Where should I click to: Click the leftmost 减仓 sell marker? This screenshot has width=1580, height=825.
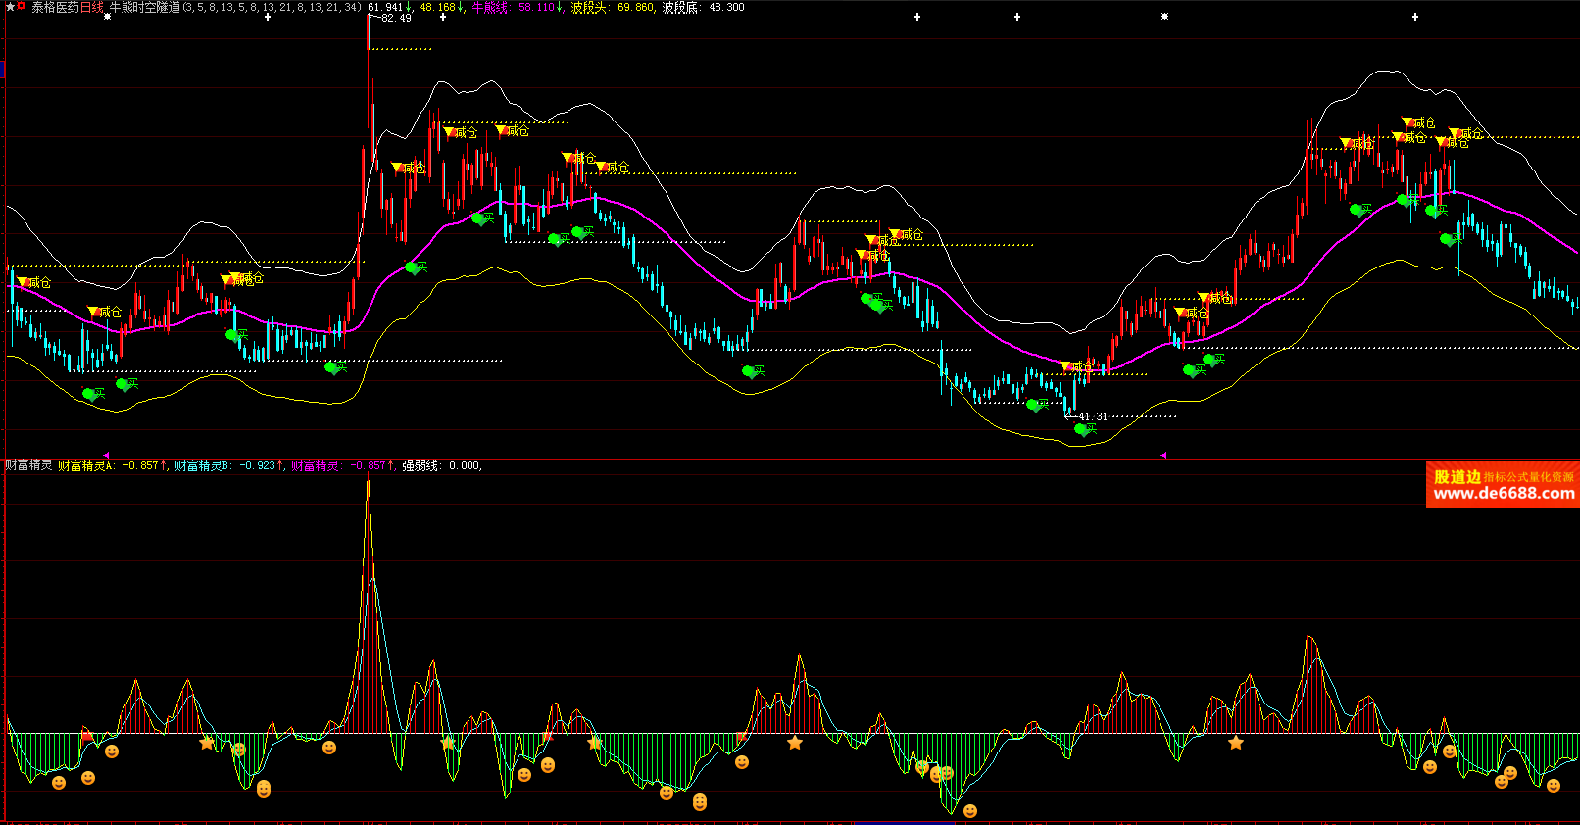pos(34,283)
